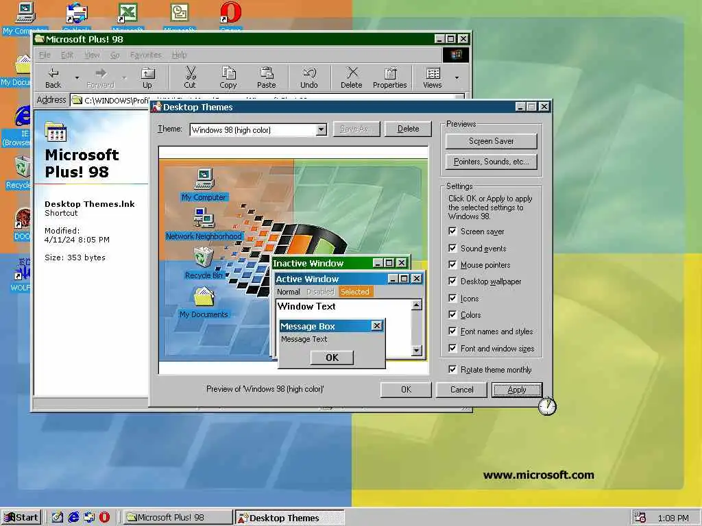This screenshot has height=526, width=702.
Task: Uncheck the Icons setting checkbox
Action: [x=452, y=299]
